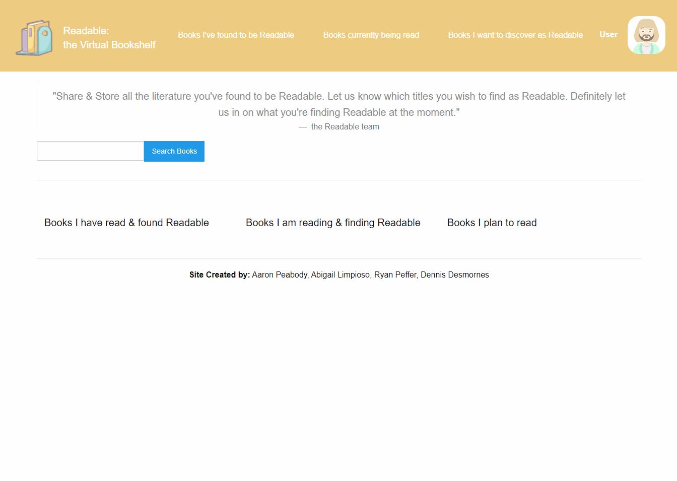Click the quote text beginning "Share & Store"
This screenshot has width=677, height=481.
click(x=339, y=104)
